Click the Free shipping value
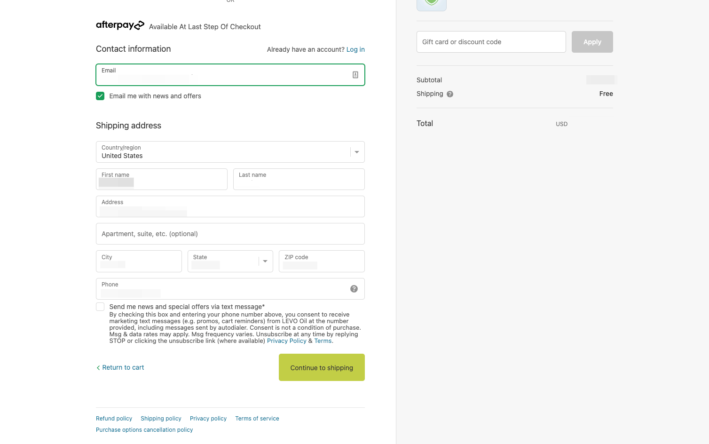Image resolution: width=709 pixels, height=444 pixels. 606,94
